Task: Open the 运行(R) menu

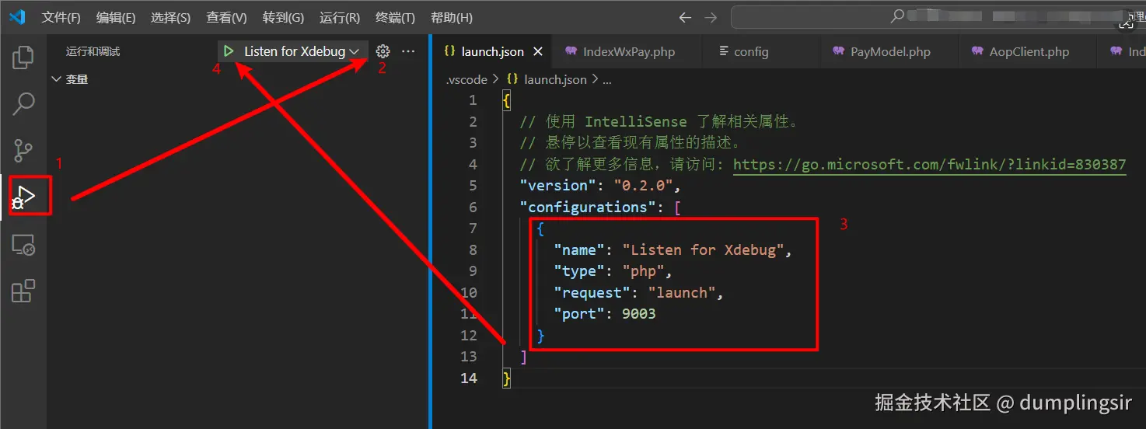Action: (x=340, y=17)
